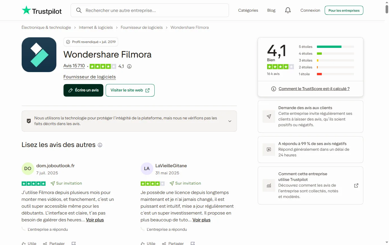Click 'Écrire un avis' button
This screenshot has width=389, height=245.
click(x=83, y=90)
